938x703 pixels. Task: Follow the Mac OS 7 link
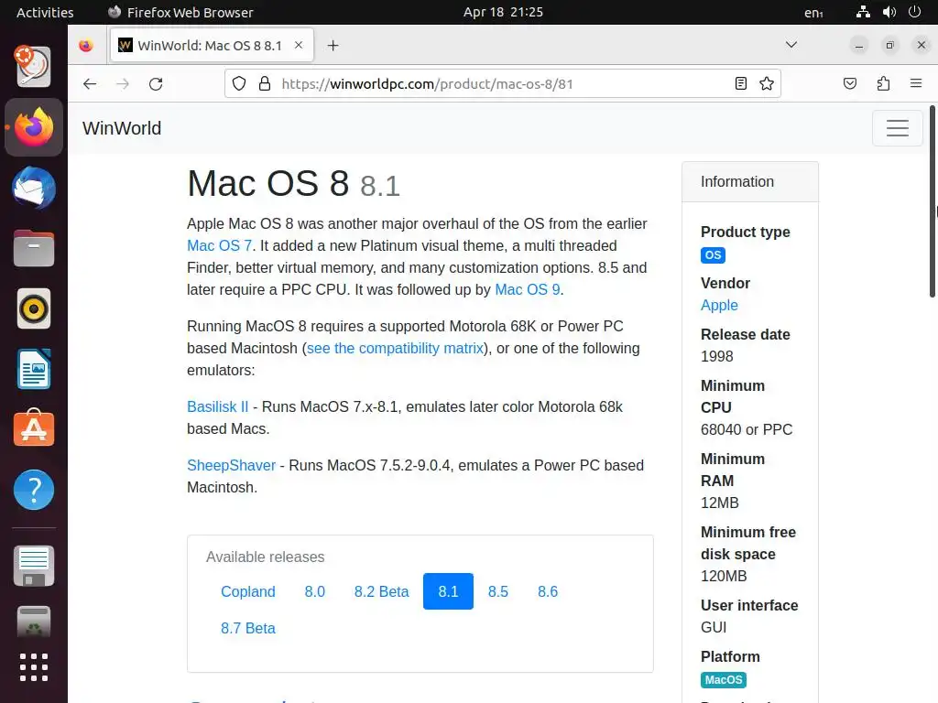[x=219, y=245]
